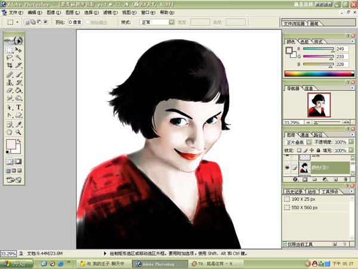Select the Blur tool
Viewport: 358px width, 269px height.
click(x=10, y=98)
